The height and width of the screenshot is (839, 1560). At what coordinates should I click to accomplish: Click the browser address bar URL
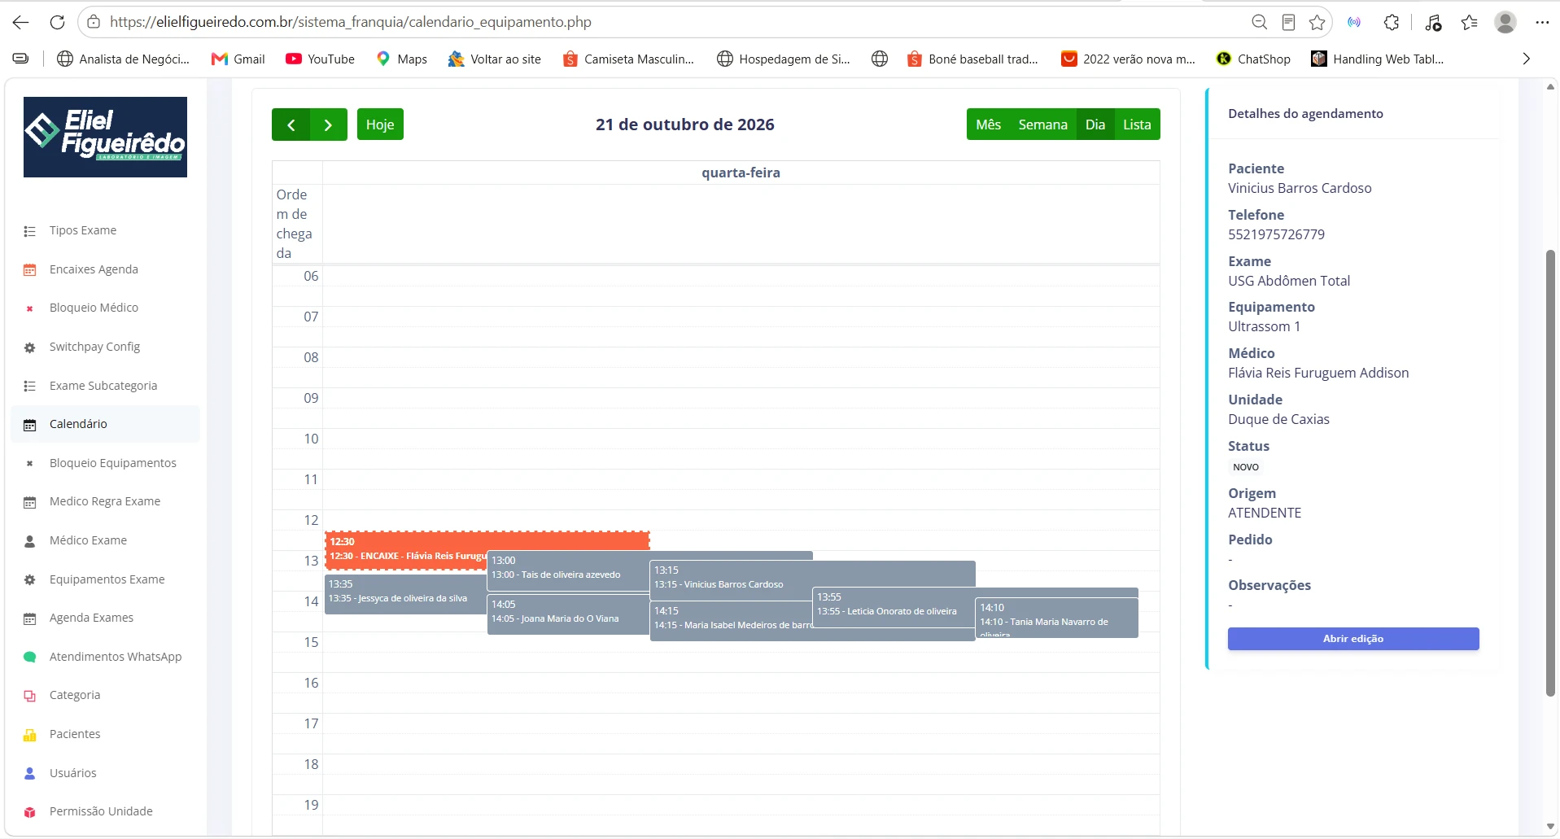[x=350, y=22]
